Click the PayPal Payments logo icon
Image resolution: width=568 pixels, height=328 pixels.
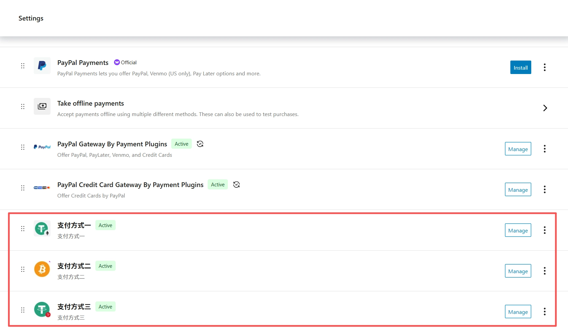[42, 66]
